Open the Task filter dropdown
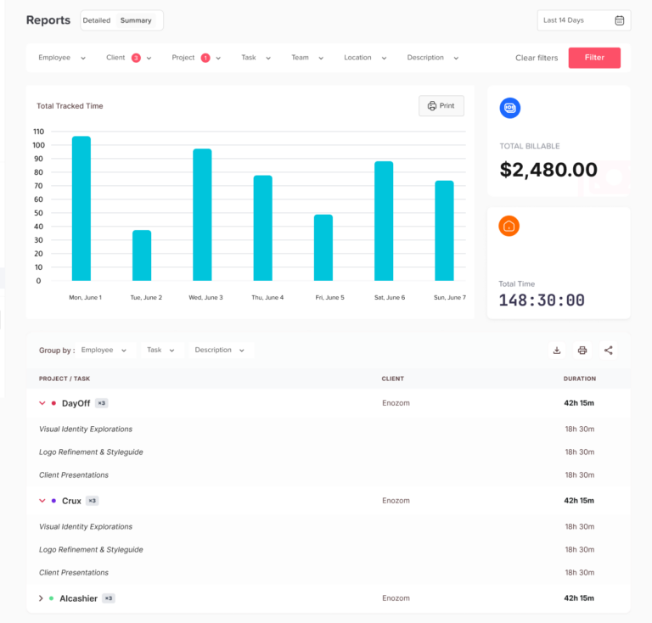The height and width of the screenshot is (623, 652). coord(256,58)
